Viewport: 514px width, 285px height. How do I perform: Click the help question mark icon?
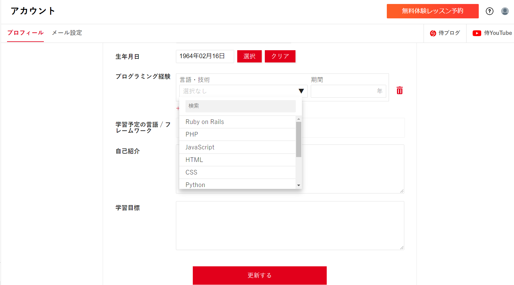click(489, 11)
